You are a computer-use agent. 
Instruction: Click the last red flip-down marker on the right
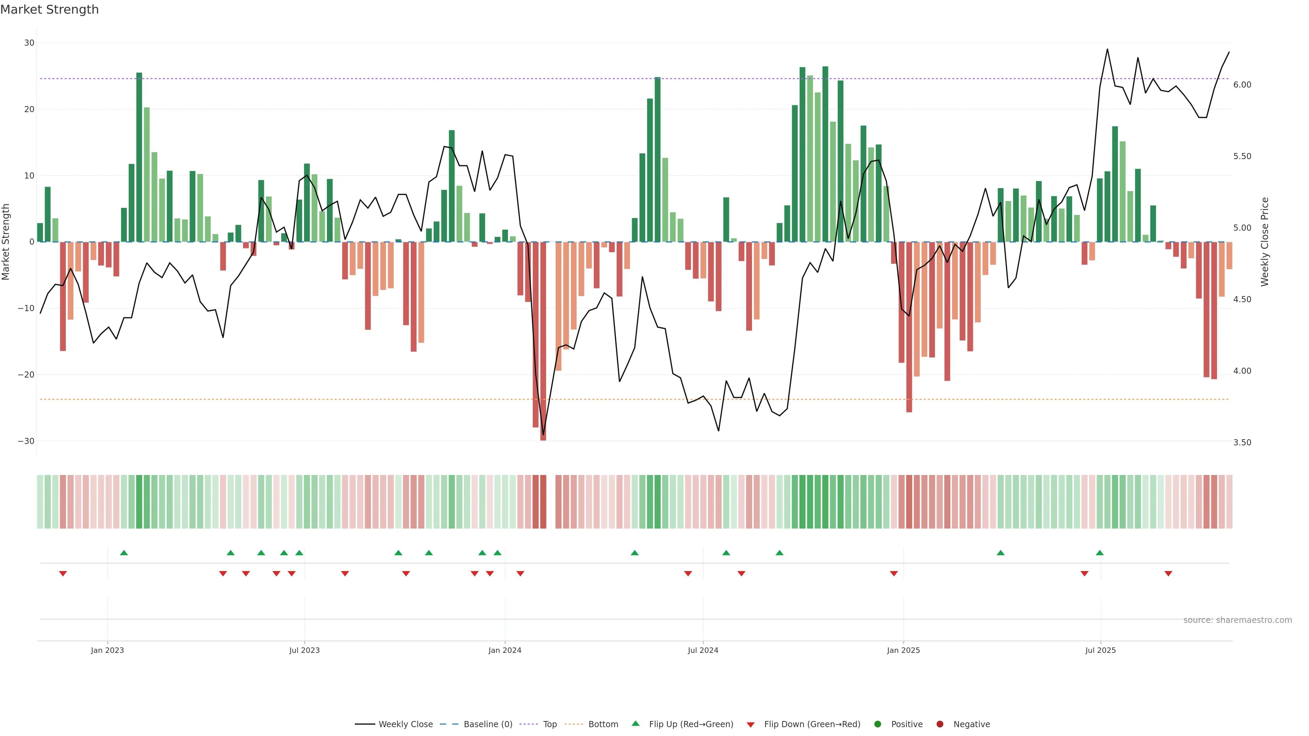1168,573
